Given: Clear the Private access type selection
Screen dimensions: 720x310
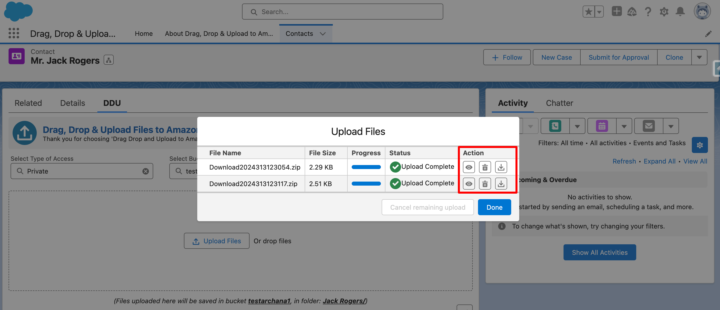Looking at the screenshot, I should coord(145,171).
